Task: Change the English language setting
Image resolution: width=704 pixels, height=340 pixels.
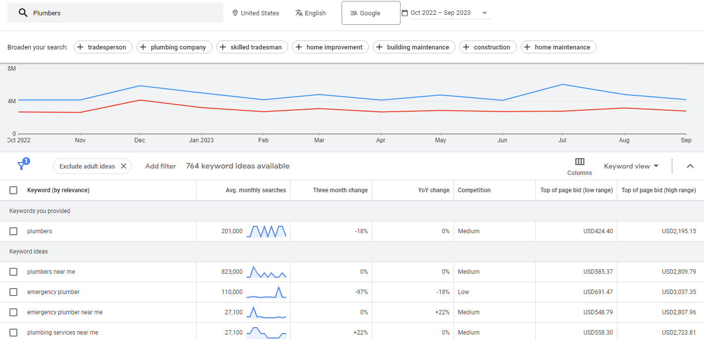Action: [x=310, y=13]
